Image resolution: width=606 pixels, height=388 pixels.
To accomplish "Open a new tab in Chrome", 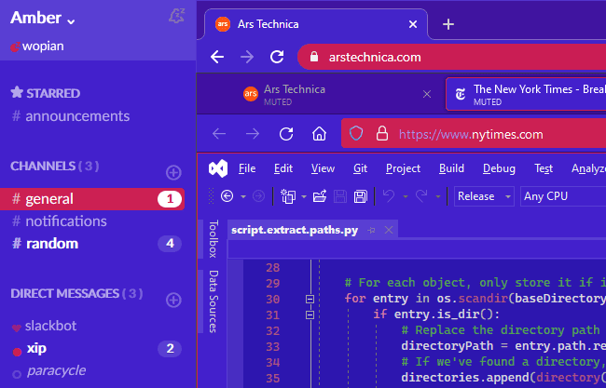I will click(x=448, y=24).
